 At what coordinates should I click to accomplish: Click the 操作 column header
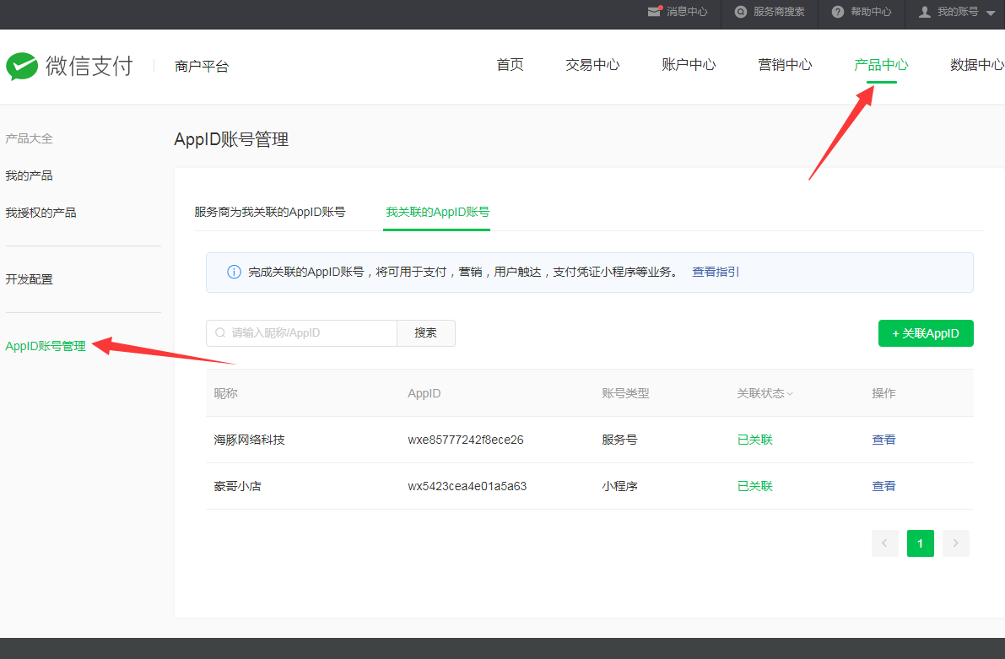pyautogui.click(x=883, y=393)
